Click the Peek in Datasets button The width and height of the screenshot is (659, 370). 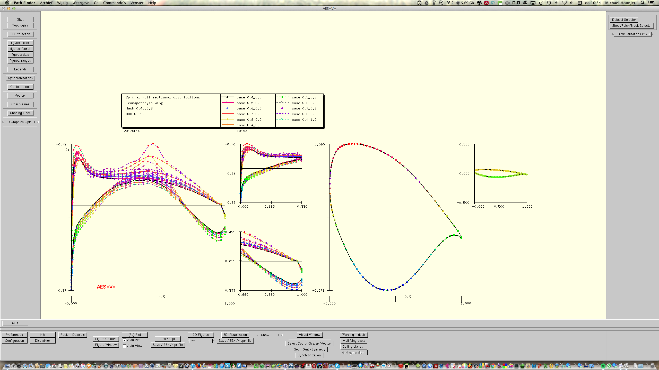pyautogui.click(x=73, y=335)
